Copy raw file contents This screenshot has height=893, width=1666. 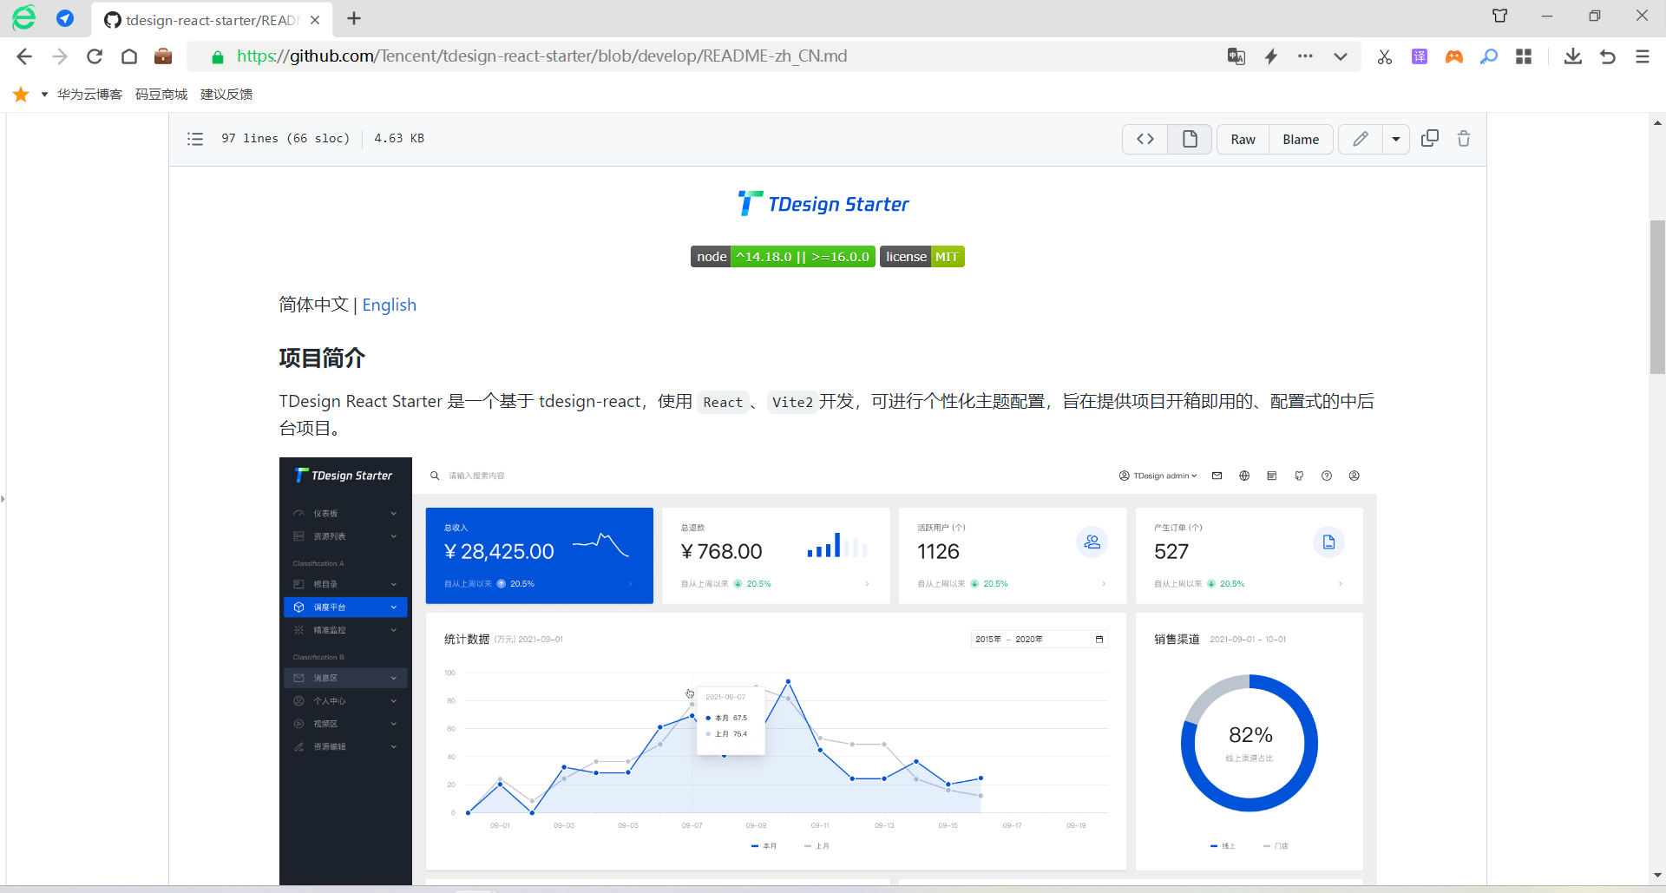click(1430, 139)
